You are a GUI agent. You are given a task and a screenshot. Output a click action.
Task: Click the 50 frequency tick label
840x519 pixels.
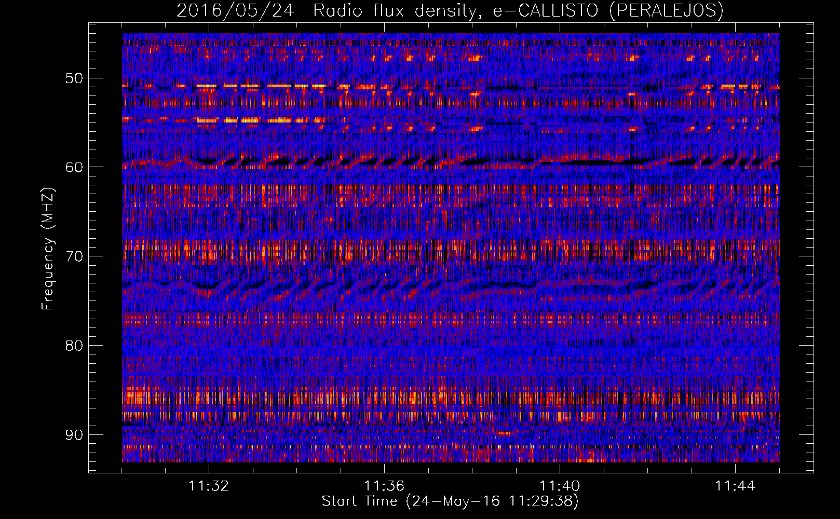click(74, 78)
